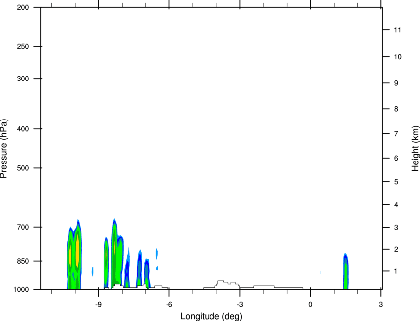Image resolution: width=420 pixels, height=321 pixels.
Task: Click the 5 km height label
Action: coord(396,182)
